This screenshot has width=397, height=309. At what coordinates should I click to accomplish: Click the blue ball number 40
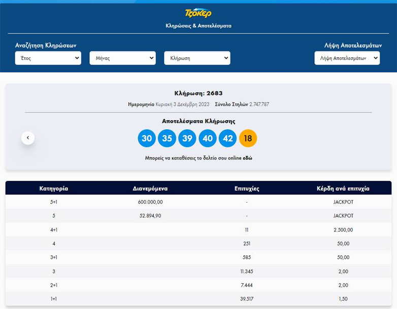pyautogui.click(x=208, y=138)
